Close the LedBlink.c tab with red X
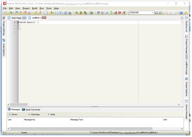The width and height of the screenshot is (192, 137). 44,18
